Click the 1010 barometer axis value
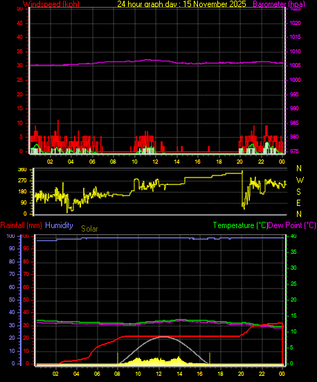 click(x=295, y=51)
